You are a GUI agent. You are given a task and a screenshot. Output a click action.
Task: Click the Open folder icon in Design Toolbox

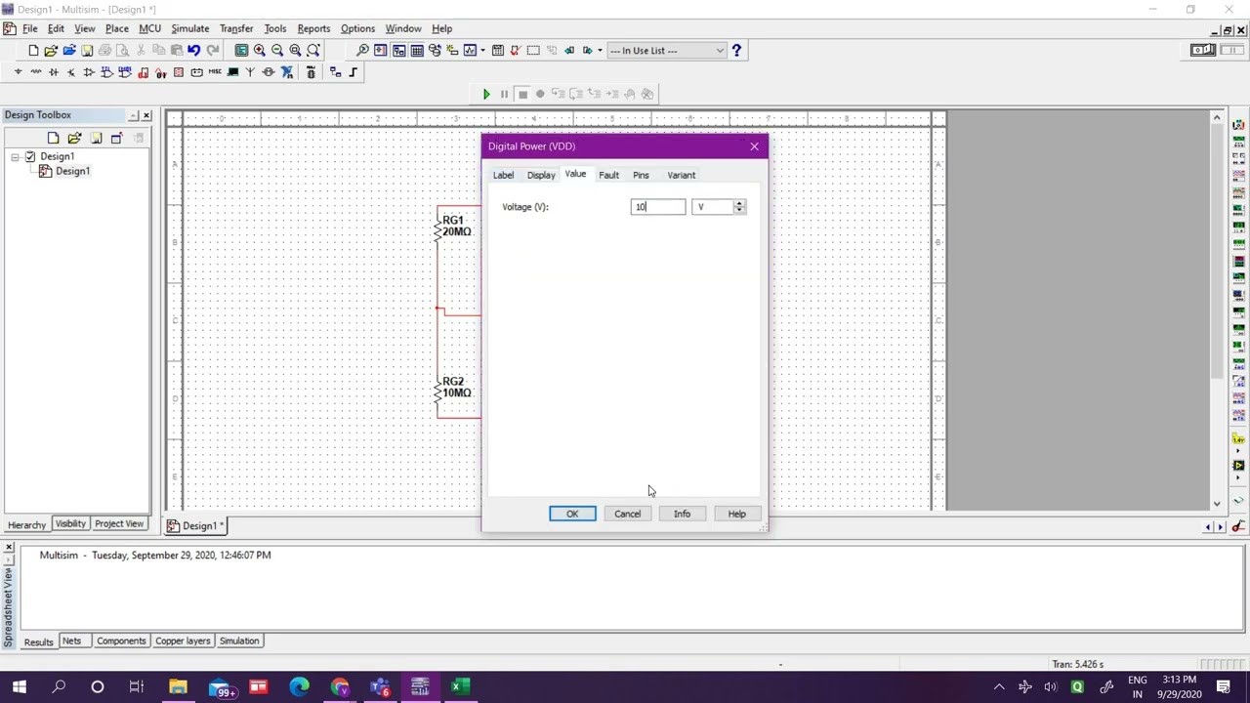[74, 138]
